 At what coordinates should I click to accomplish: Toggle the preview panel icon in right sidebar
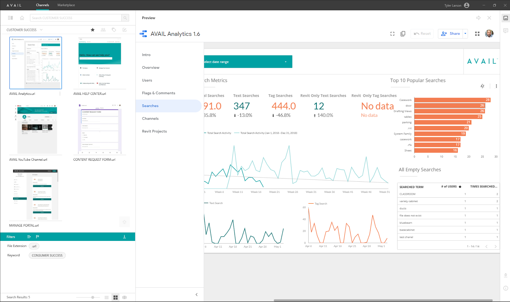coord(506,18)
